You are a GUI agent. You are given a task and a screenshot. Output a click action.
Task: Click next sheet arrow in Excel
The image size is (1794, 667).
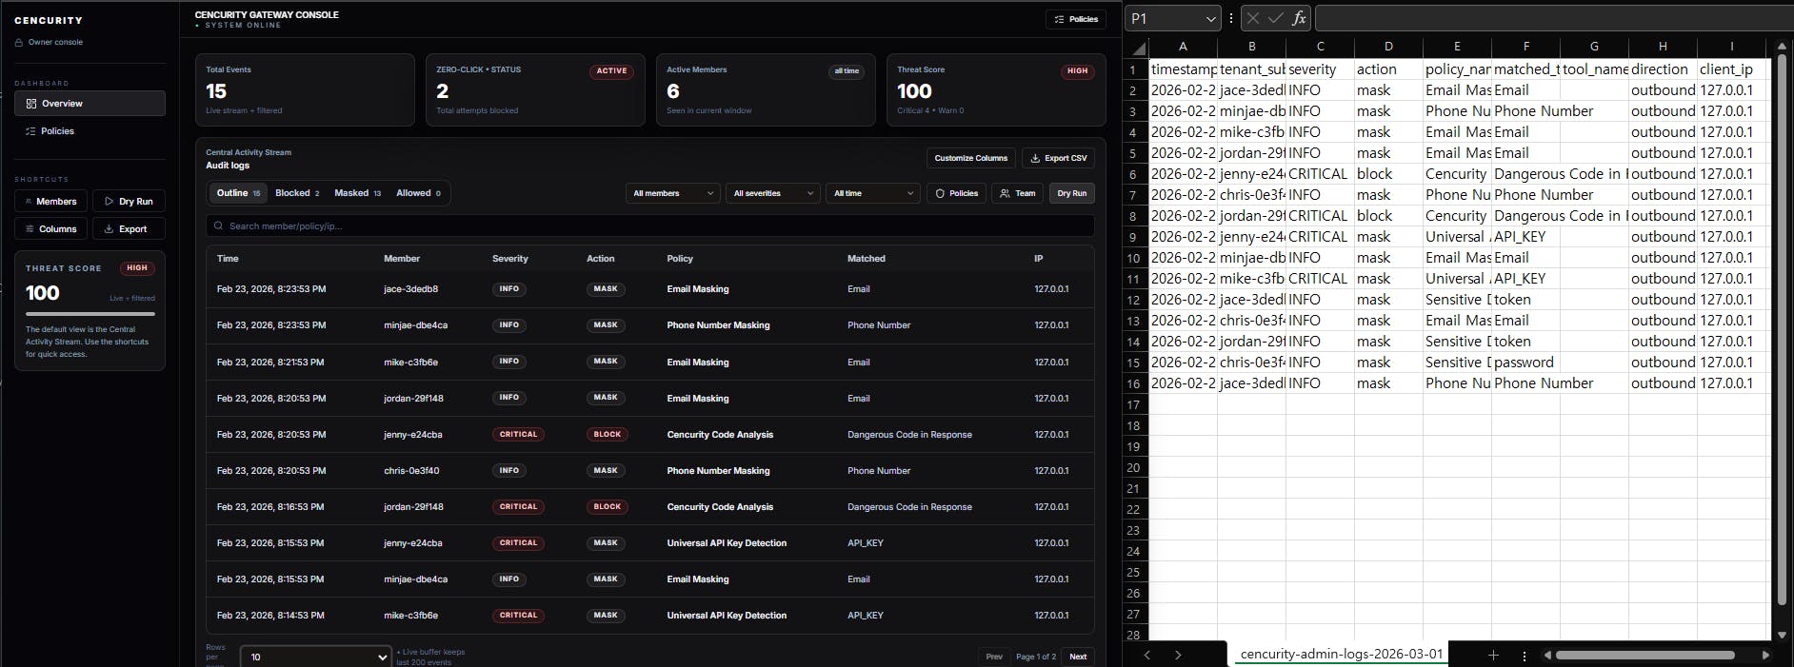1178,656
